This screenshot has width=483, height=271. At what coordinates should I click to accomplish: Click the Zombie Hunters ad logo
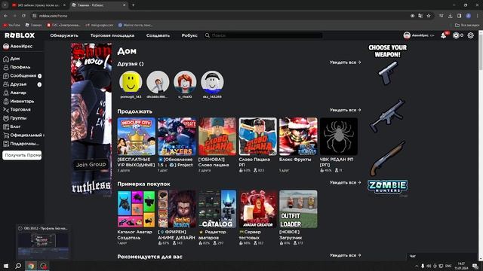pyautogui.click(x=387, y=187)
